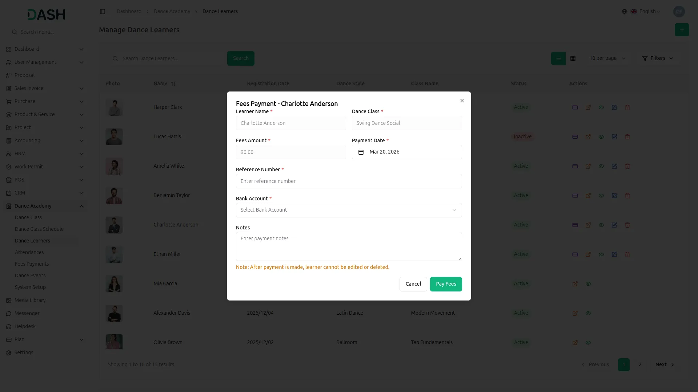Expand the Filters panel
The width and height of the screenshot is (698, 392).
[x=657, y=58]
